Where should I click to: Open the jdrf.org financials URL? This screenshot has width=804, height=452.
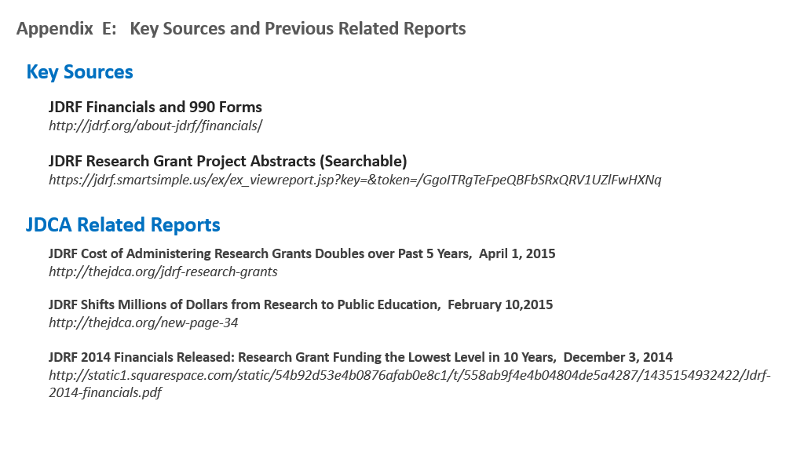click(155, 126)
